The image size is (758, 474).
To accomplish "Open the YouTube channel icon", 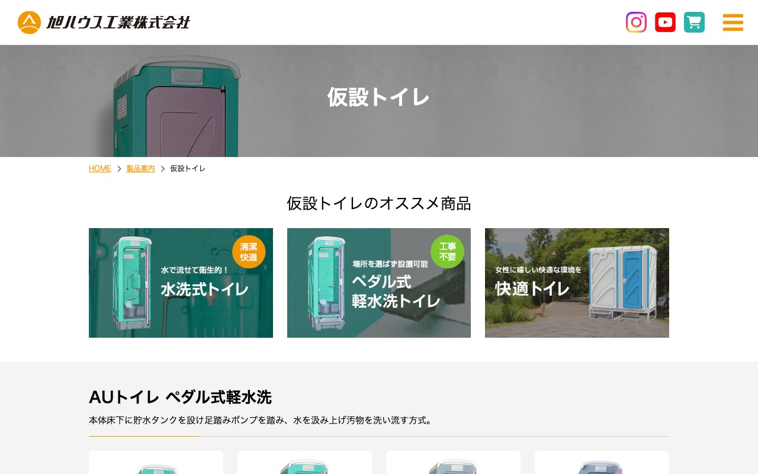I will pos(665,22).
